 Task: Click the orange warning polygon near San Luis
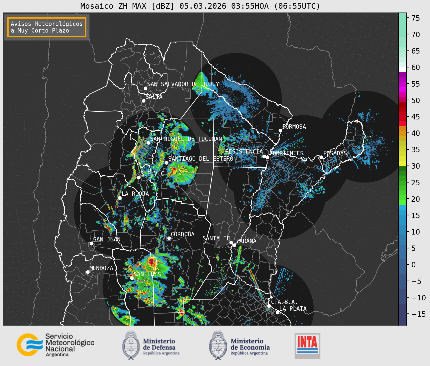point(151,264)
